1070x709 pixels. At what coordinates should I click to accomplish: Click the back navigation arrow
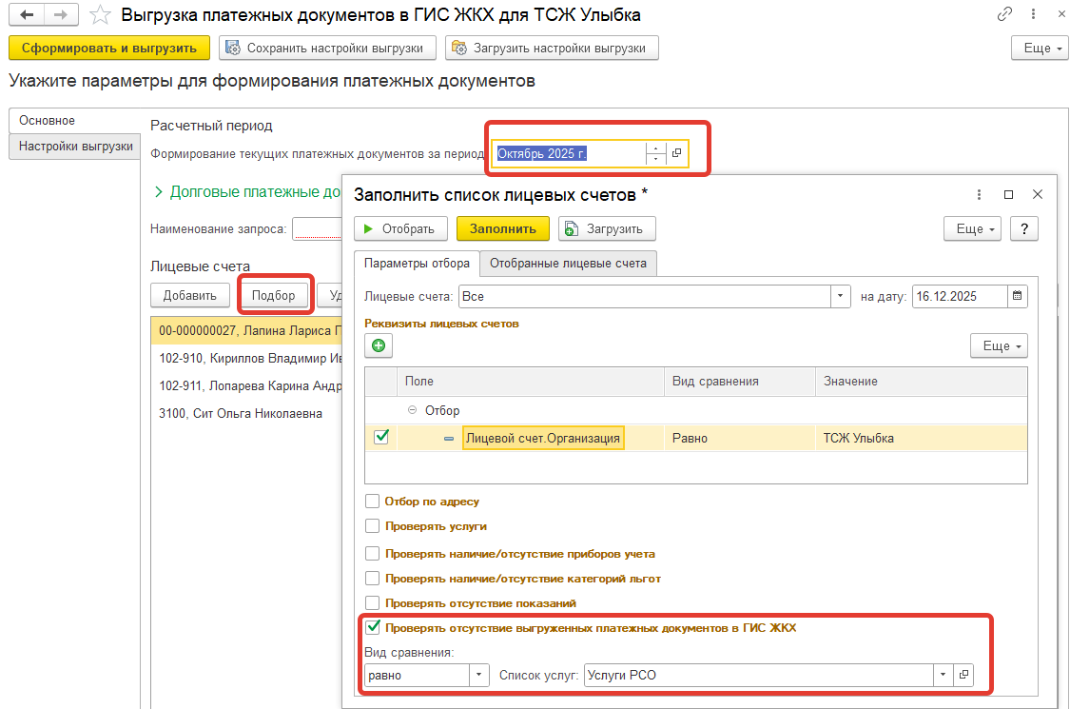[x=28, y=15]
